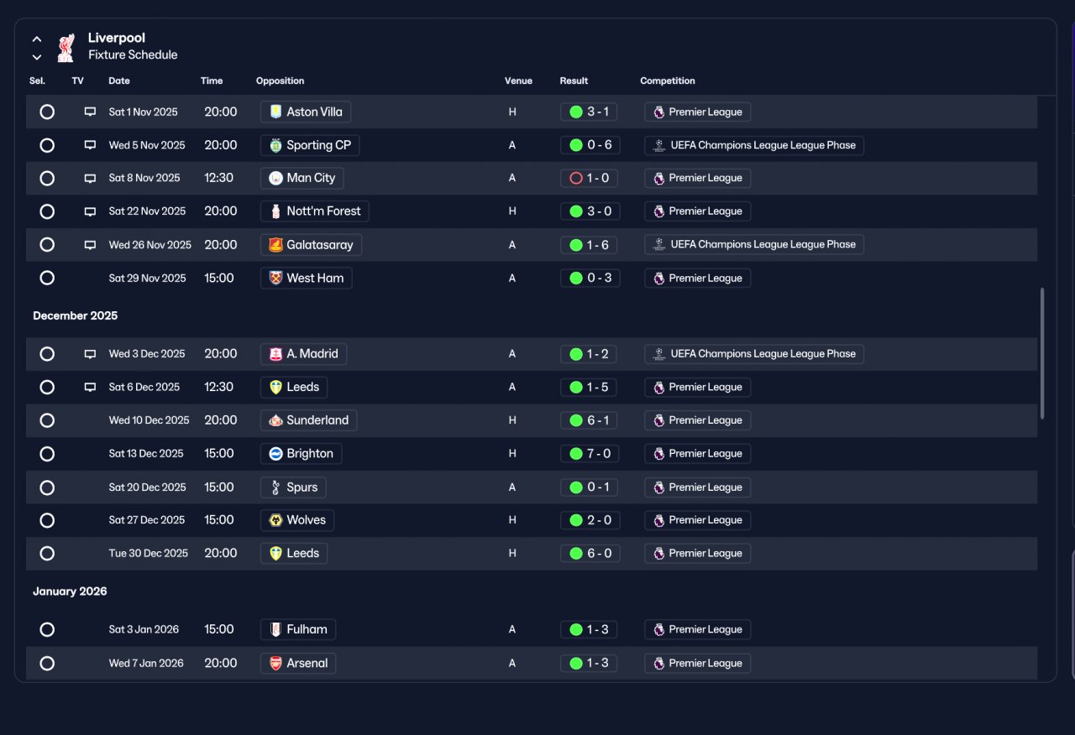The image size is (1075, 735).
Task: Click the Competition column header
Action: 668,81
